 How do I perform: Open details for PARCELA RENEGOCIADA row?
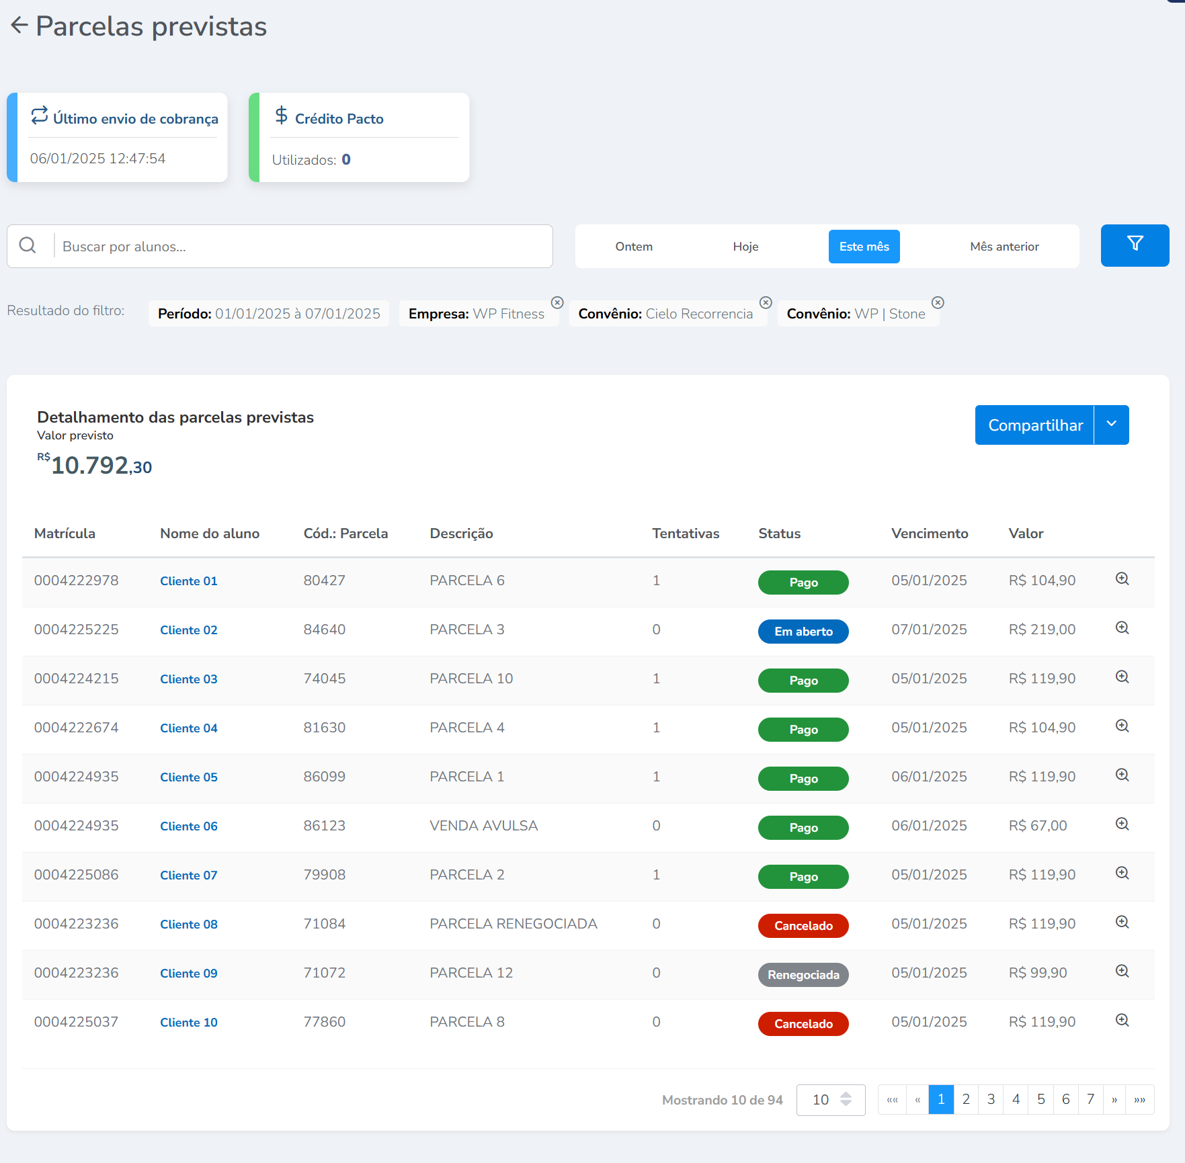[x=1122, y=922]
